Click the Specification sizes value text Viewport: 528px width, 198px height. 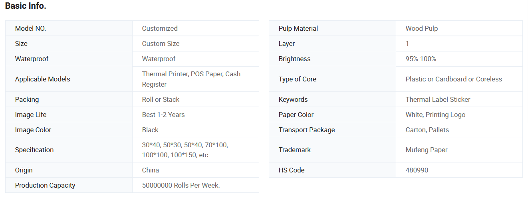185,150
